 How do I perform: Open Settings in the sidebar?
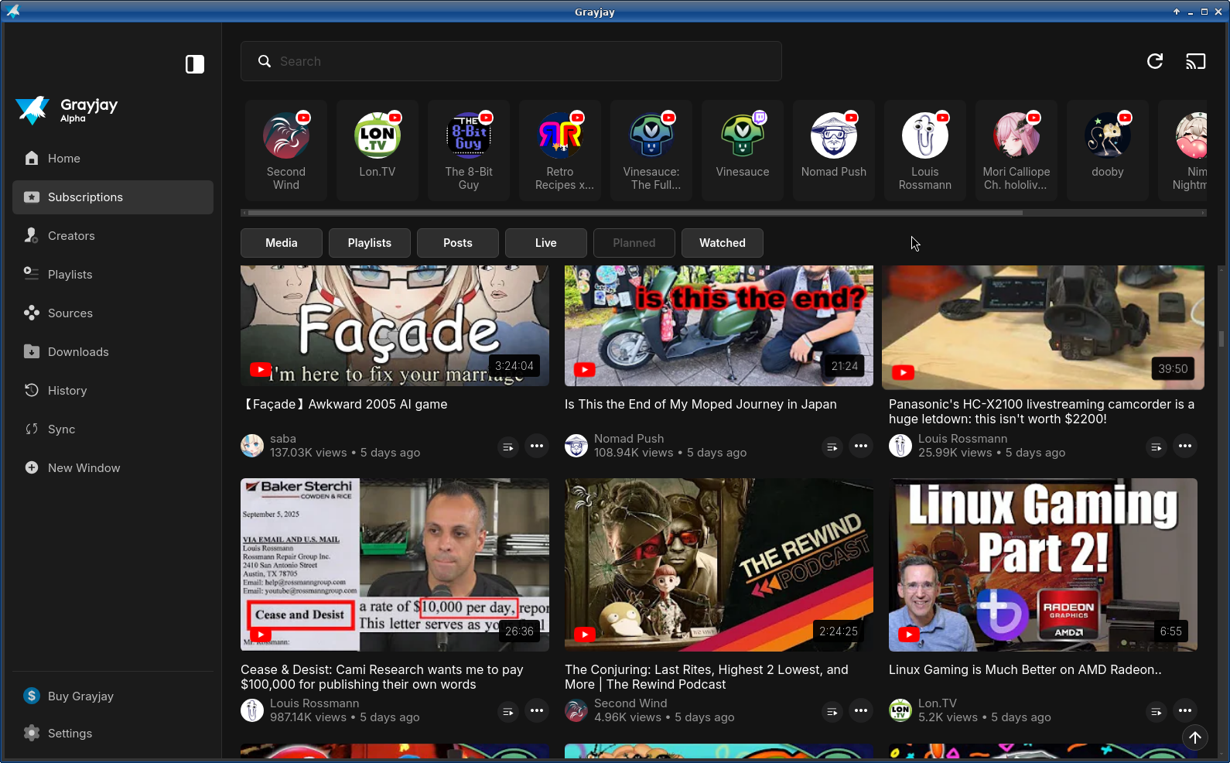[113, 734]
